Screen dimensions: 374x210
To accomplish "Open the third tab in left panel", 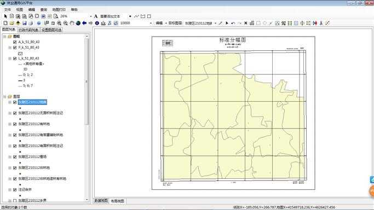I will [51, 30].
